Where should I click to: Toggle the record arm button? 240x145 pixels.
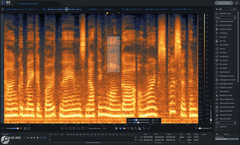click(x=28, y=138)
